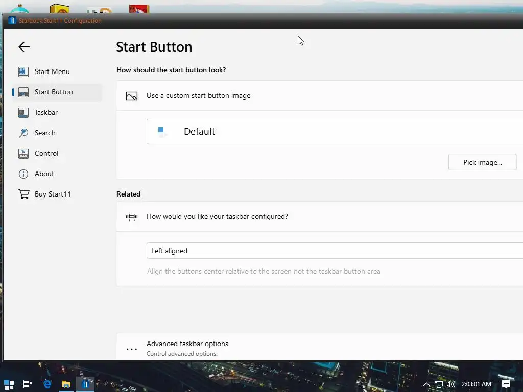The width and height of the screenshot is (523, 392).
Task: Open the Control settings page
Action: pos(57,153)
